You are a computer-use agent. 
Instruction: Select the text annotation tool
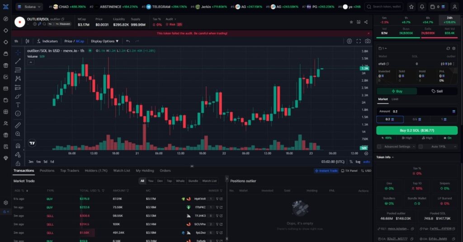coord(18,105)
